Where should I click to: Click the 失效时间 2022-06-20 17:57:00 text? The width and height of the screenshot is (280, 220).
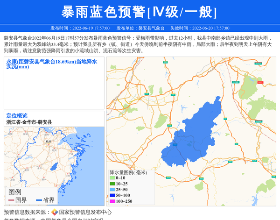click(x=200, y=28)
